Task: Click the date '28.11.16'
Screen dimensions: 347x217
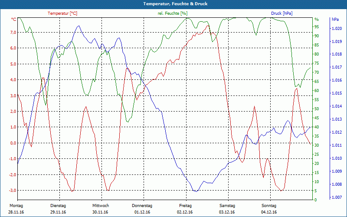Action: pyautogui.click(x=16, y=212)
